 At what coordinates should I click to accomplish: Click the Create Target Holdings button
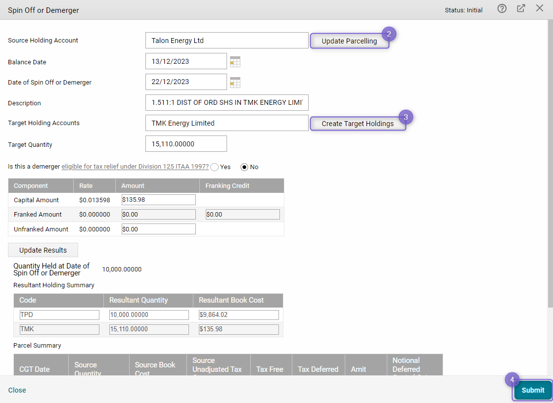358,124
